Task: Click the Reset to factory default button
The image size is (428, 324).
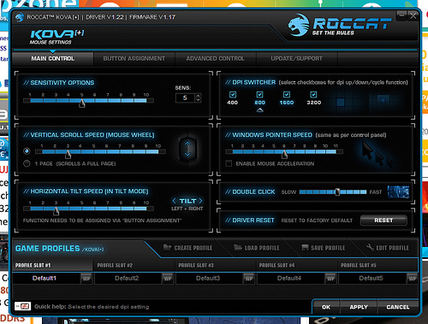Action: click(x=383, y=221)
